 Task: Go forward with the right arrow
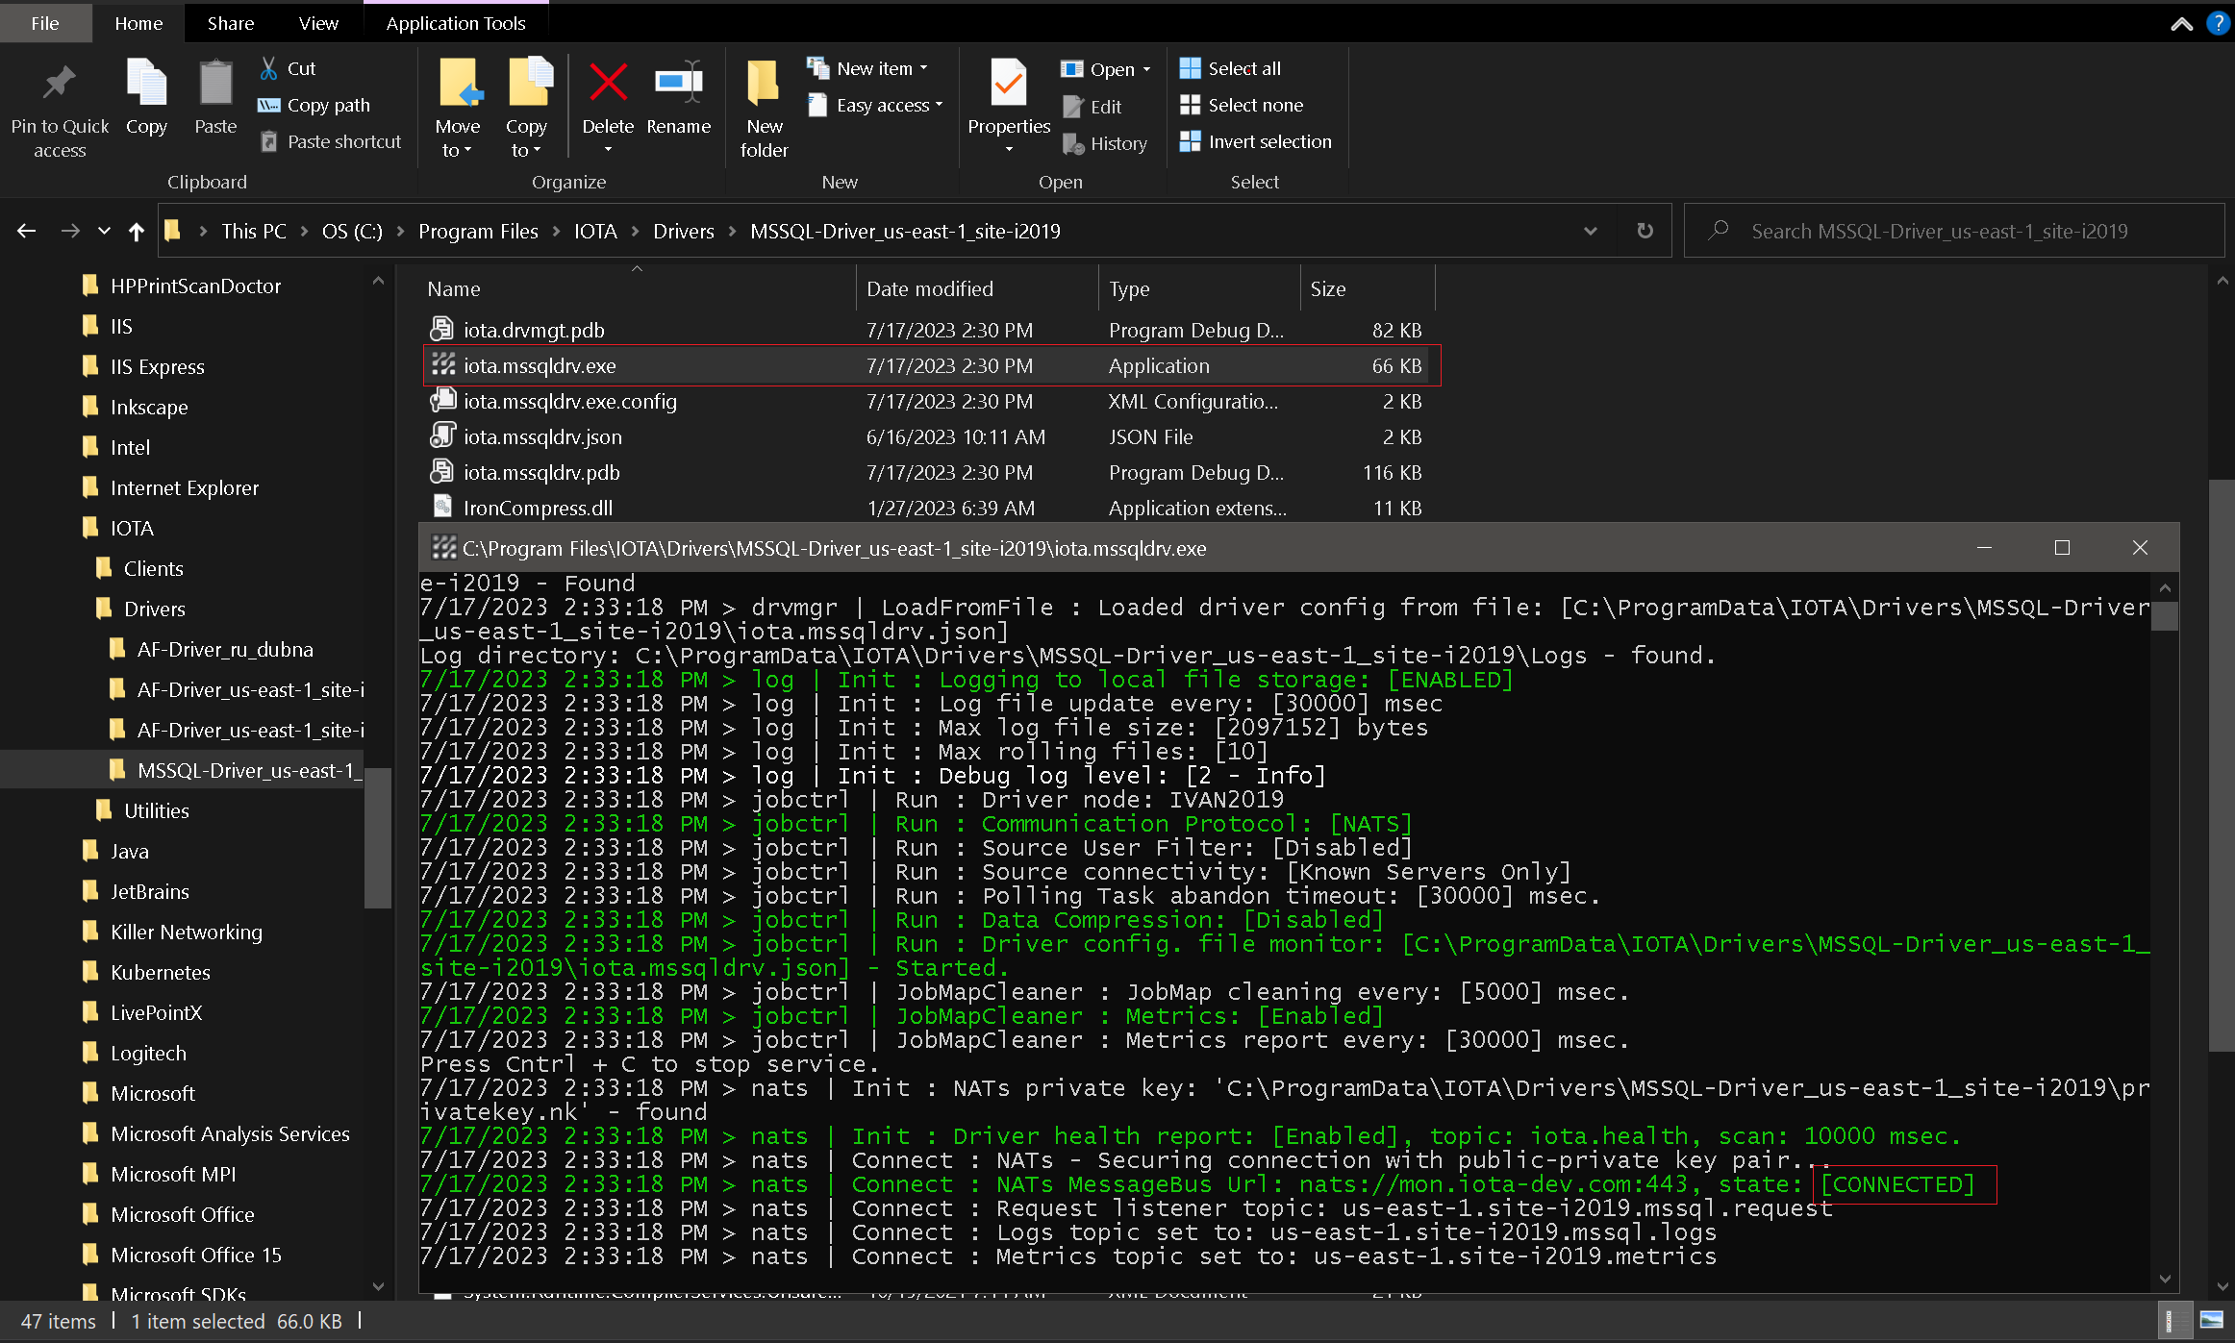pyautogui.click(x=70, y=231)
